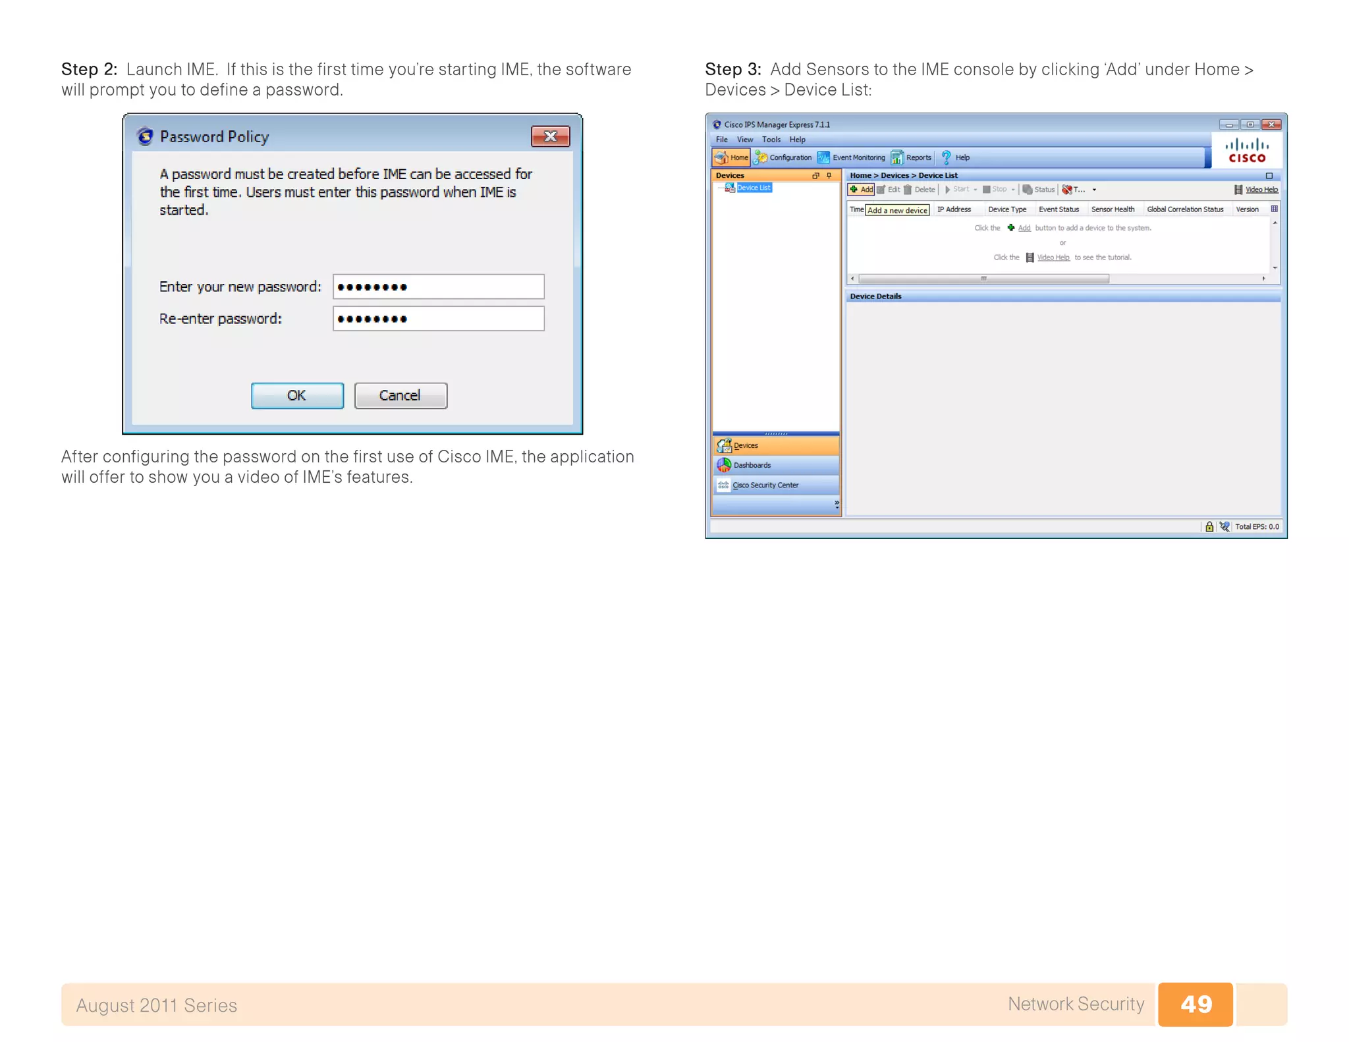The height and width of the screenshot is (1042, 1349).
Task: Float the Devices pane using restore icon
Action: [815, 175]
